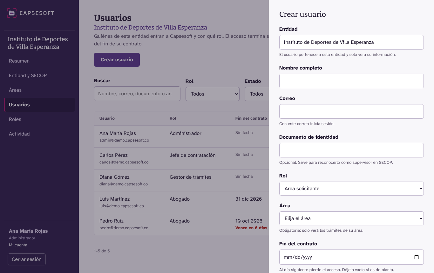Click the Capsesoft logo icon
Screen dimensions: 434x273
(x=12, y=13)
